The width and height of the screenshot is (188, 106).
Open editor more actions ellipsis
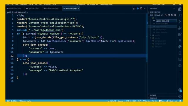[145, 9]
